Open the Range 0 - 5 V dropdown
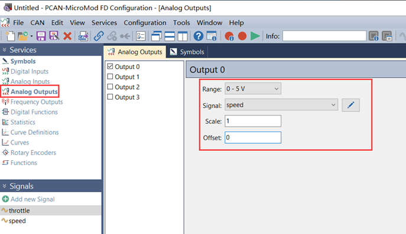This screenshot has height=234, width=406. click(x=253, y=89)
